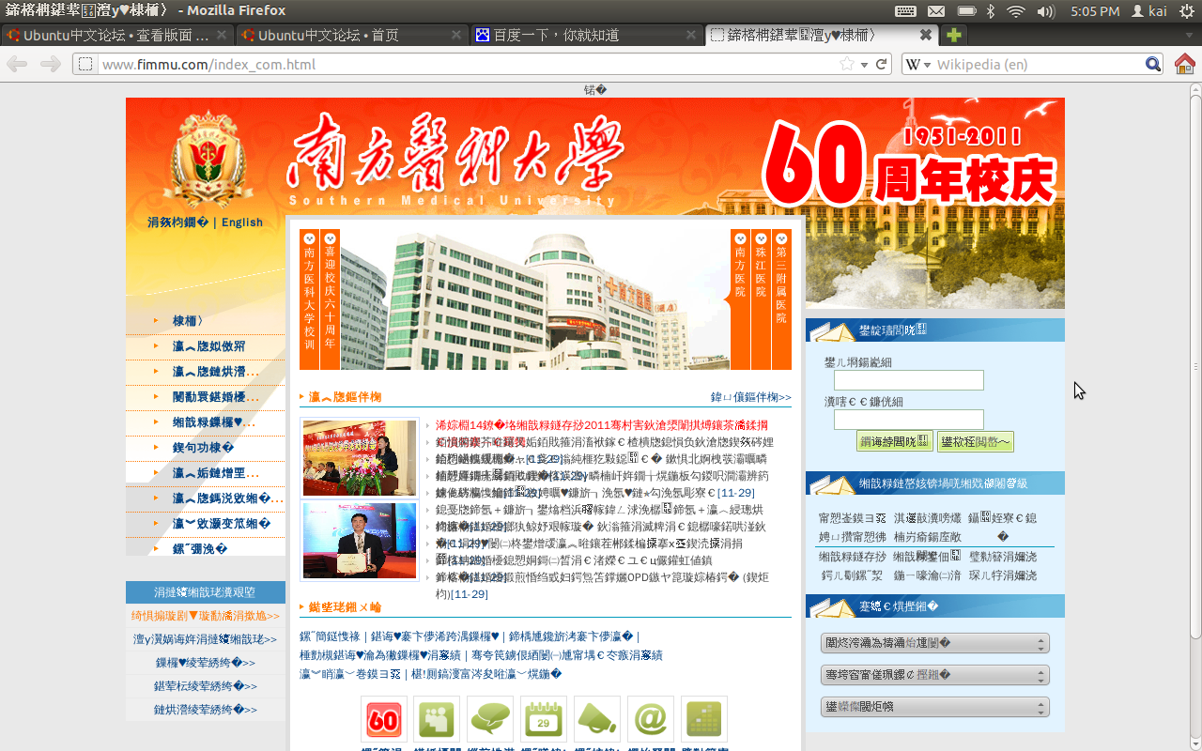Open a new tab with the green plus
The image size is (1202, 751).
coord(954,36)
